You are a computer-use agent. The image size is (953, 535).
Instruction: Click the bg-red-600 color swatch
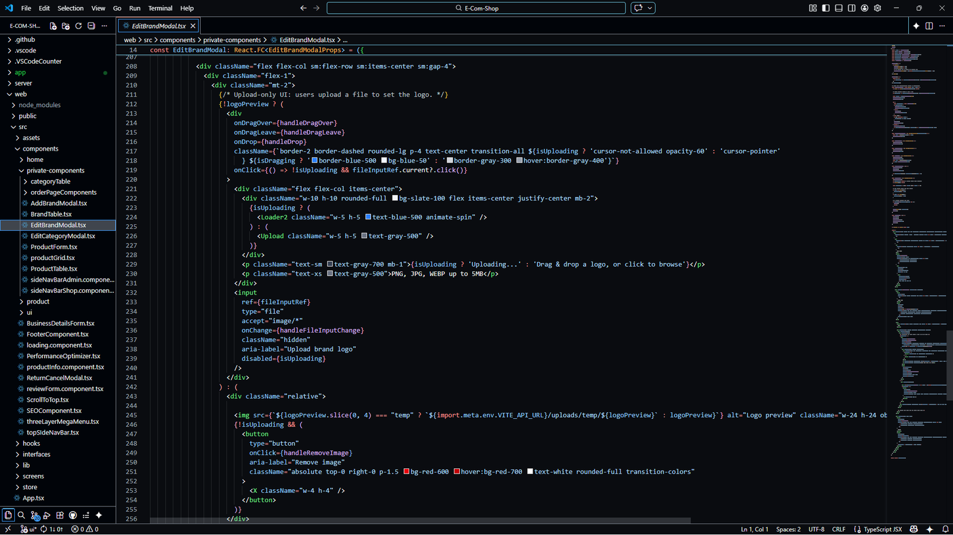406,472
